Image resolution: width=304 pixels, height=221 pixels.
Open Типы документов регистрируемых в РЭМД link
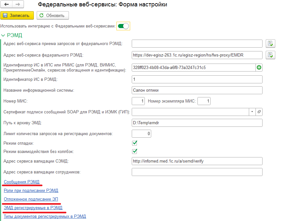tap(45, 216)
